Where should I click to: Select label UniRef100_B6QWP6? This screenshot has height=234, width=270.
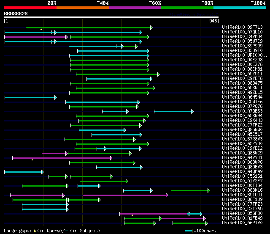(x=242, y=162)
